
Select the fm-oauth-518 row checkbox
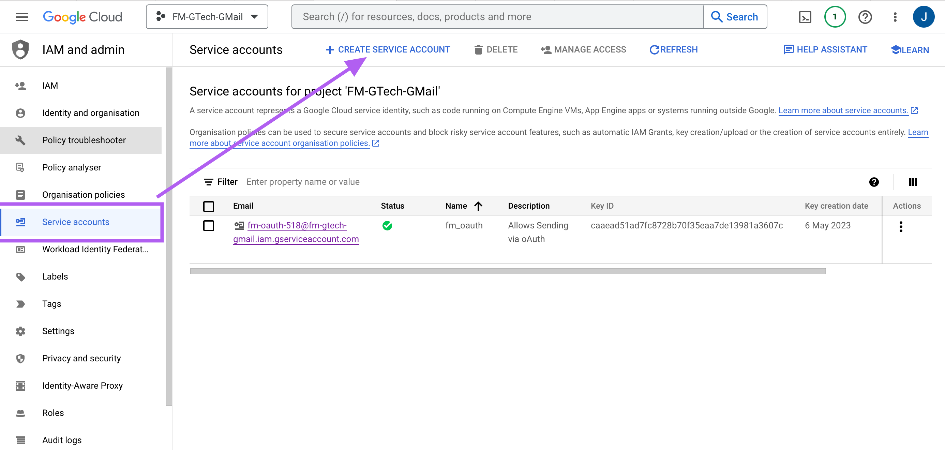click(x=208, y=226)
